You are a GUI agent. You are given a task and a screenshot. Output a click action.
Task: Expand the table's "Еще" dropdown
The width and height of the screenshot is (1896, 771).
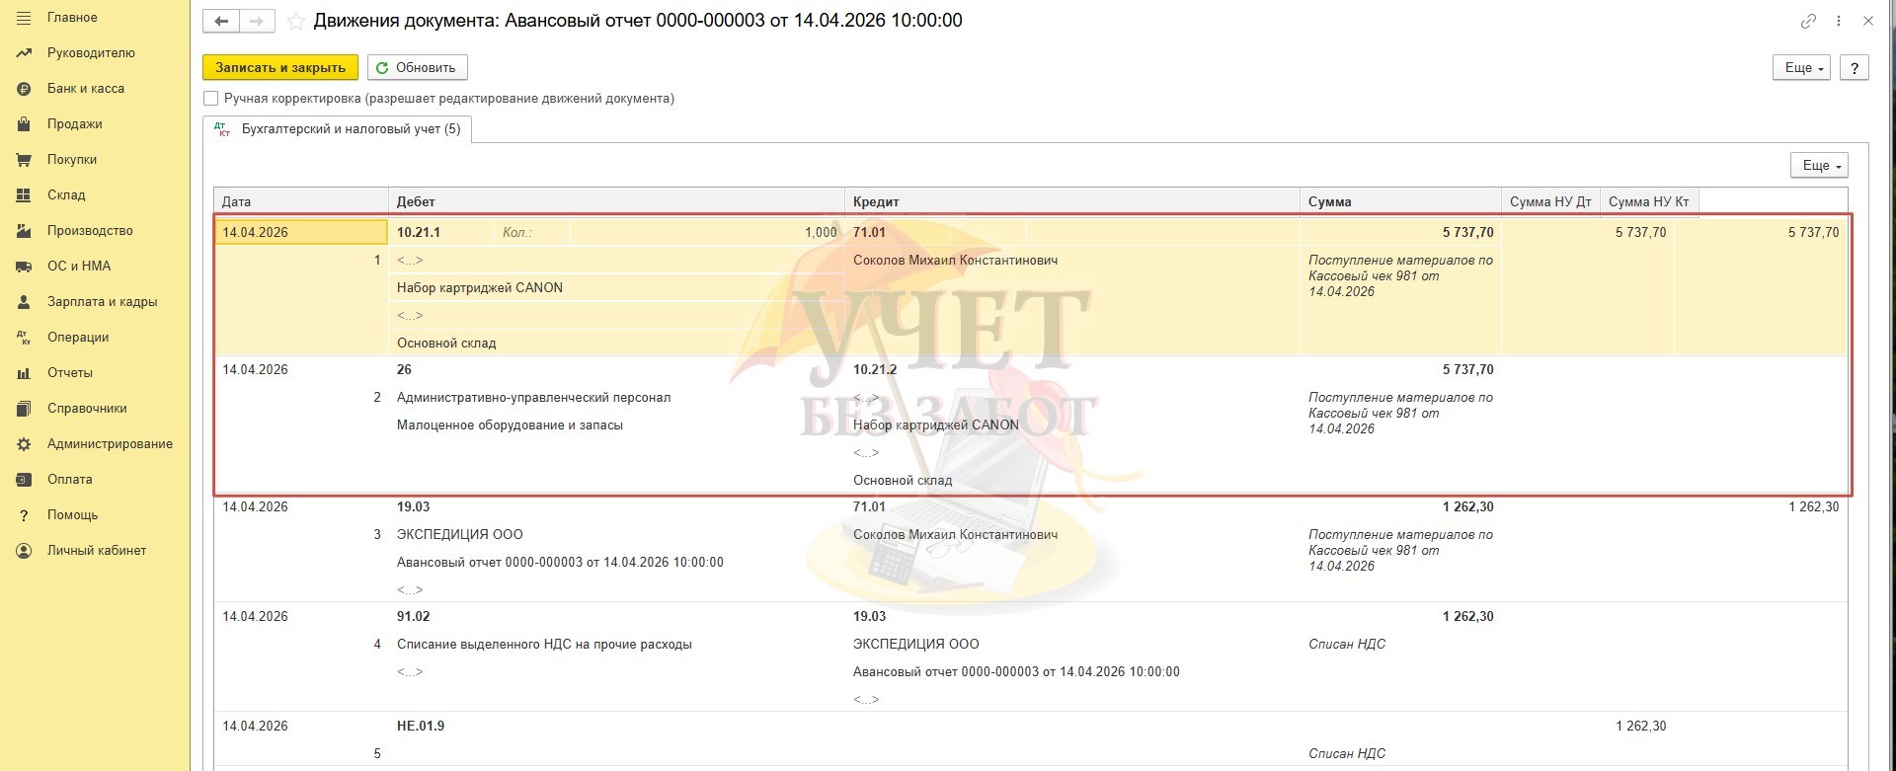coord(1818,166)
